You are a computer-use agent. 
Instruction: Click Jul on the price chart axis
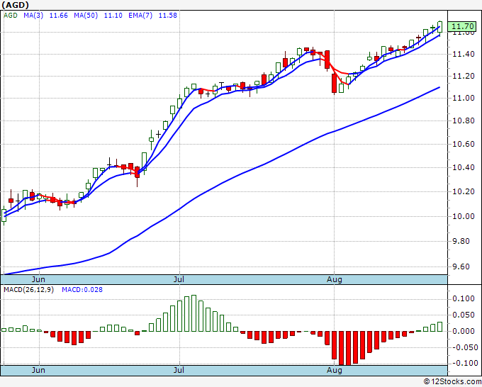point(179,279)
